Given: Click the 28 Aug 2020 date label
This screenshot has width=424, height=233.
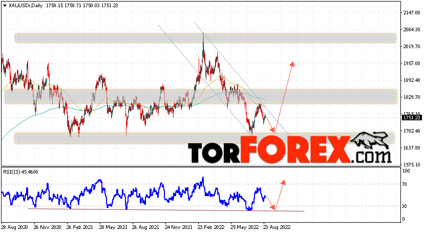Looking at the screenshot, I should coord(14,227).
